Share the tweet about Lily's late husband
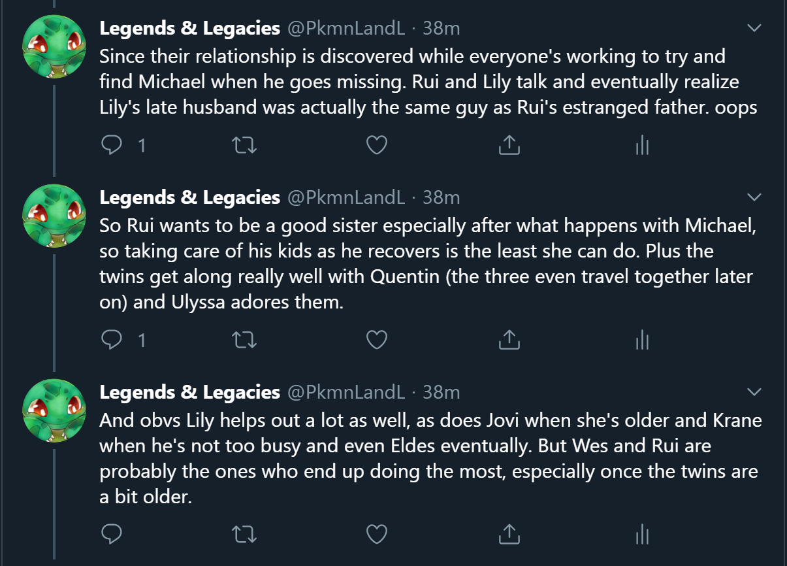The height and width of the screenshot is (566, 787). (509, 145)
